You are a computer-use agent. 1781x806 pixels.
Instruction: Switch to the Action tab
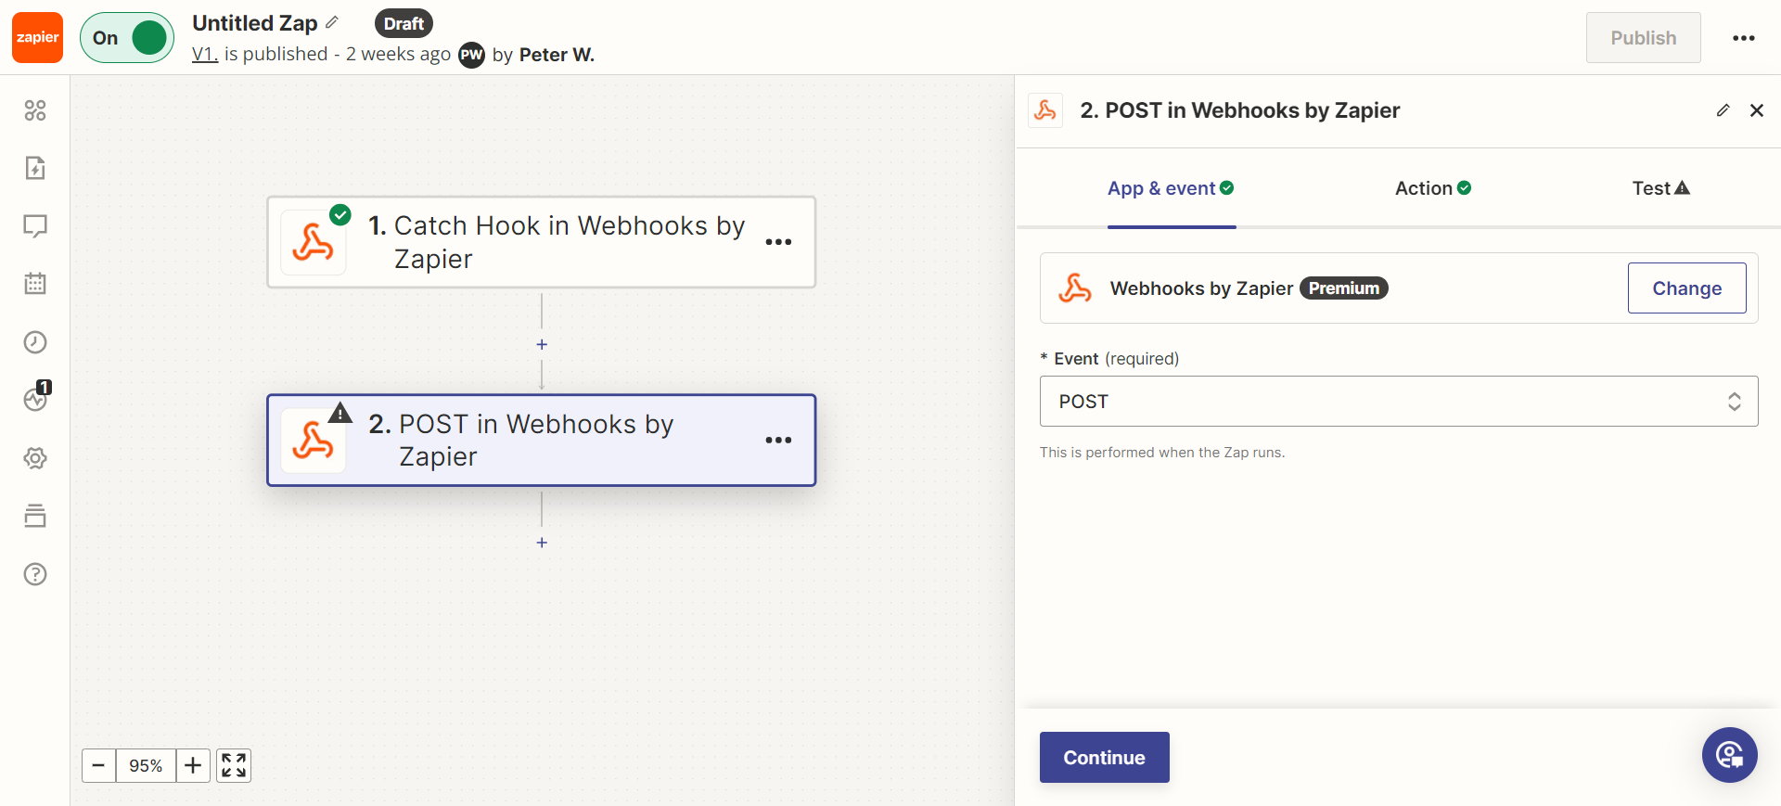point(1433,188)
